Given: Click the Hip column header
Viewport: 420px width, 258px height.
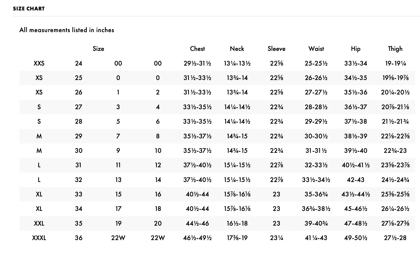Looking at the screenshot, I should (x=356, y=49).
